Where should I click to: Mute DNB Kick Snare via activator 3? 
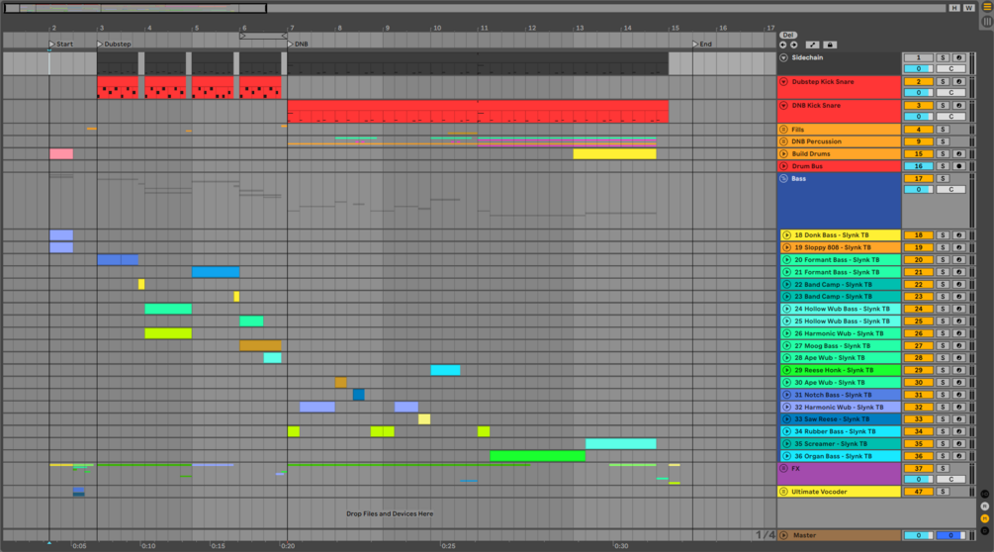918,106
